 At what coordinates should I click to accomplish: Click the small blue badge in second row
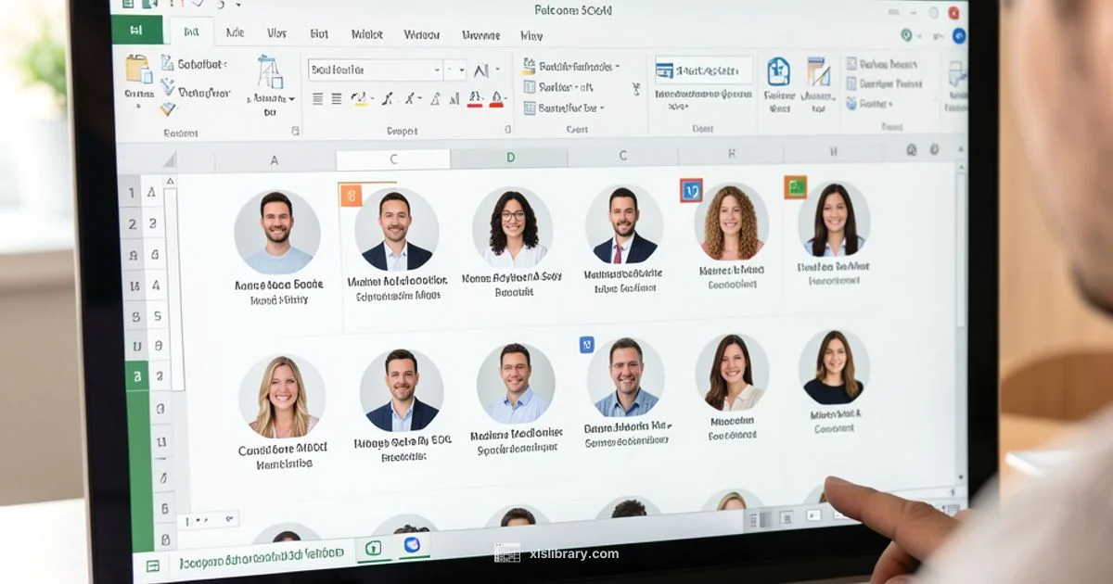pos(586,345)
